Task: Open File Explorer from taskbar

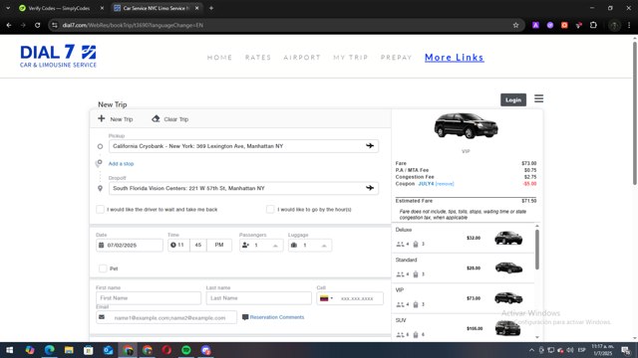Action: click(x=69, y=350)
